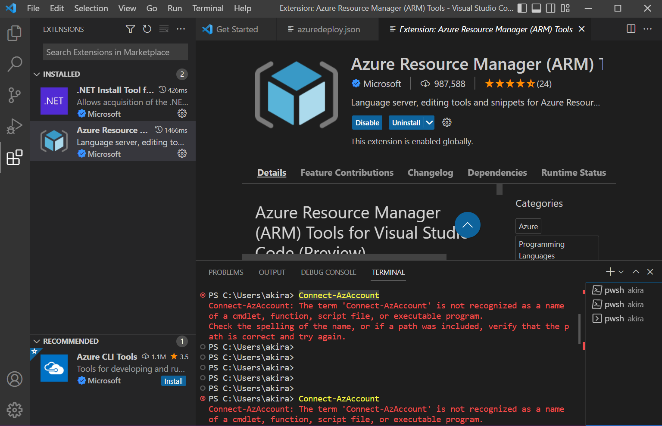Image resolution: width=662 pixels, height=426 pixels.
Task: Clear extensions search results icon
Action: (164, 29)
